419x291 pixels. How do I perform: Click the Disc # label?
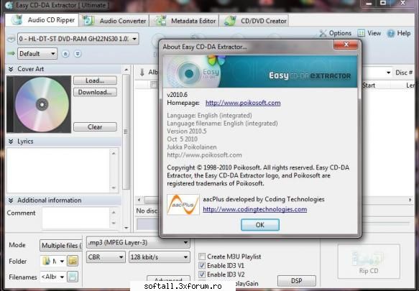point(403,73)
